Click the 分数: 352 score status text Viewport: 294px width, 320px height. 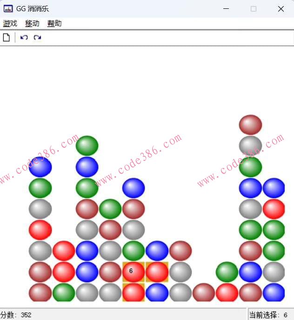point(16,315)
